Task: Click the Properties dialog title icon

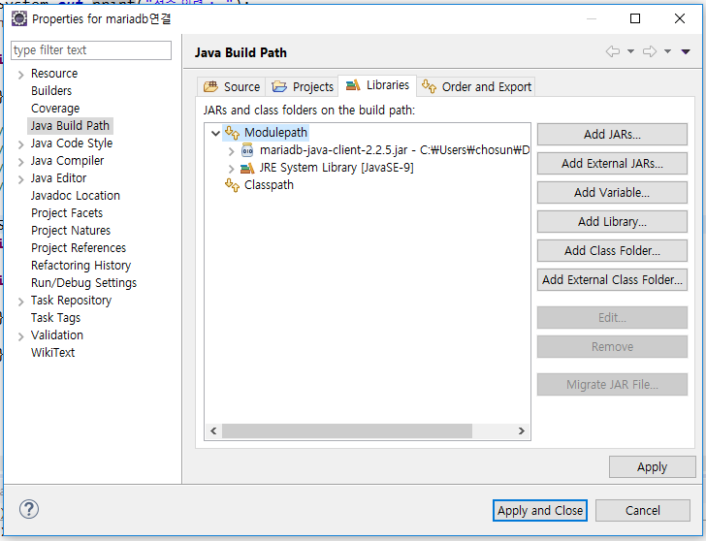Action: [19, 18]
